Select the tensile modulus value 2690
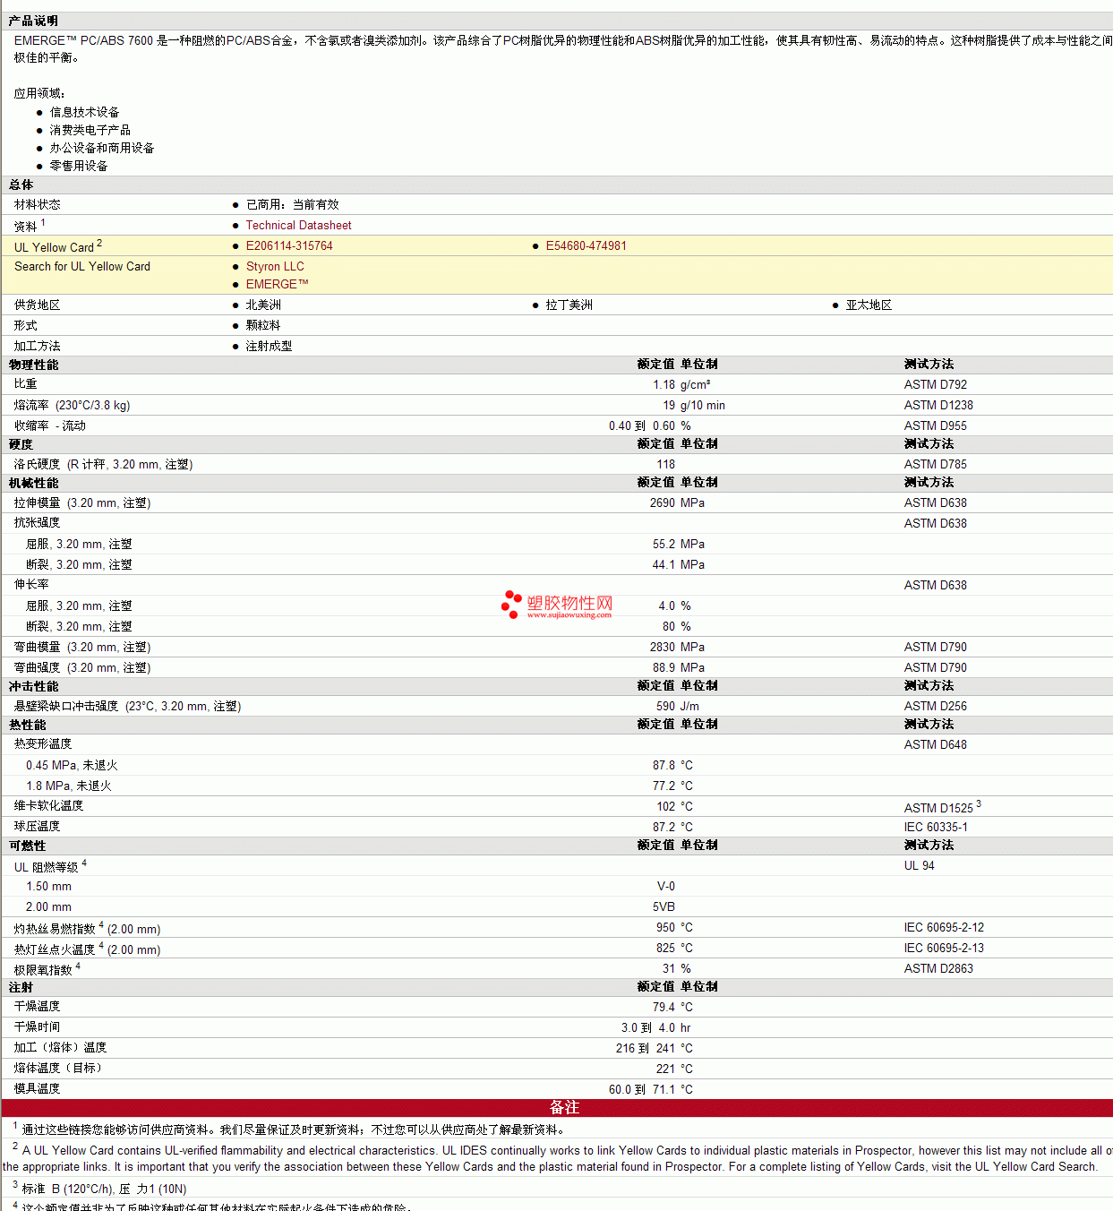Screen dimensions: 1113x1211 click(x=662, y=503)
